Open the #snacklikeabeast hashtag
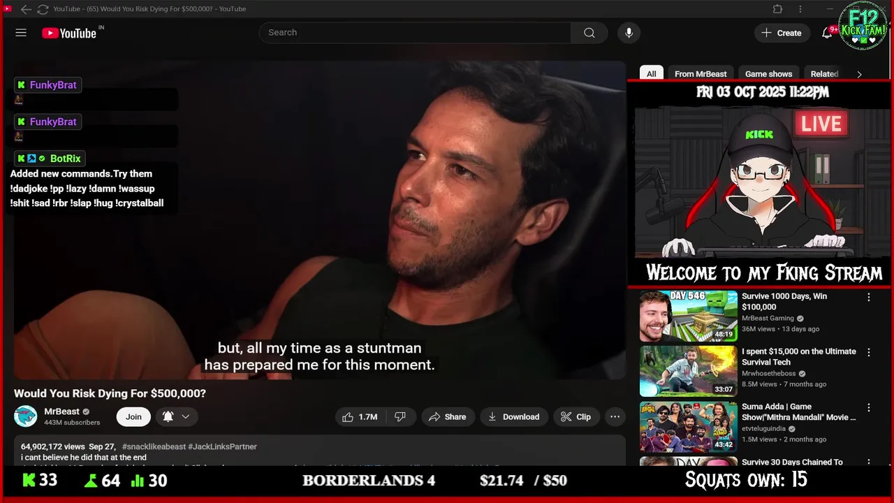This screenshot has width=894, height=503. (x=154, y=446)
